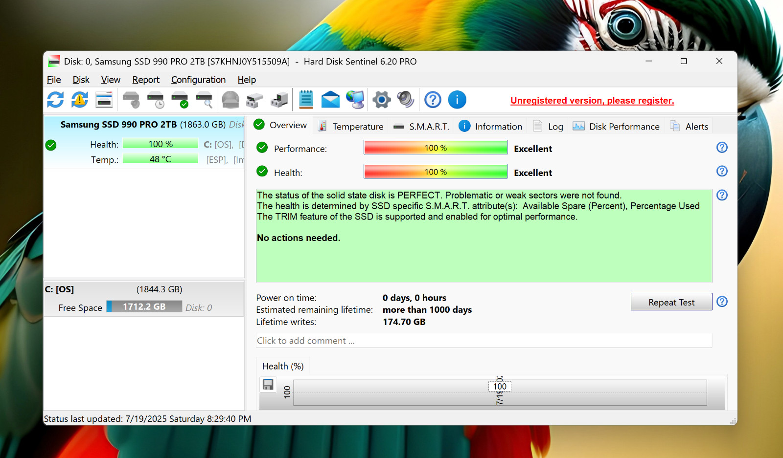Click the globe and monitor network icon

click(x=355, y=100)
